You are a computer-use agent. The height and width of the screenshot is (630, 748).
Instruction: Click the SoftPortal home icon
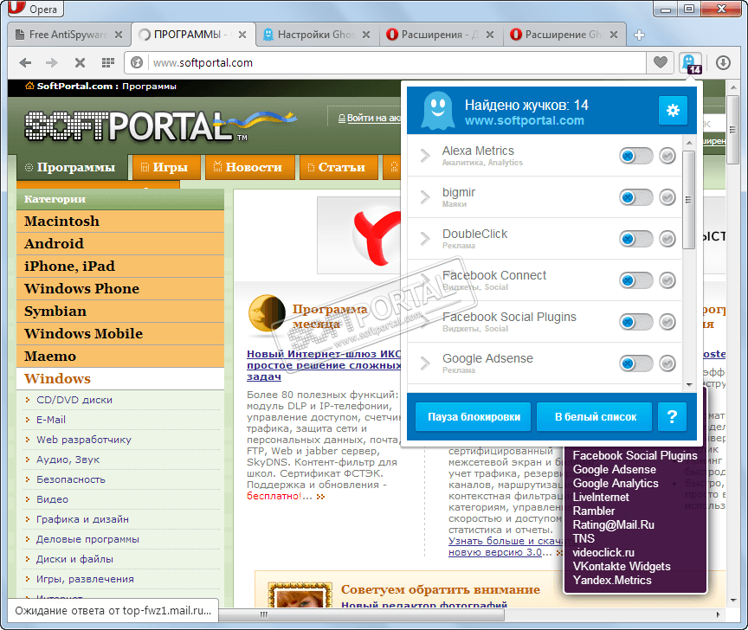click(29, 86)
